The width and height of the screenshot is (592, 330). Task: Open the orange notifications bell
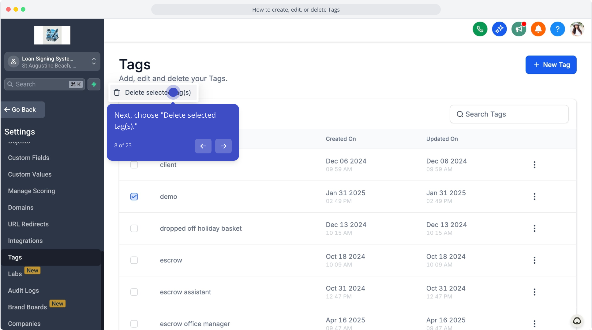[538, 29]
